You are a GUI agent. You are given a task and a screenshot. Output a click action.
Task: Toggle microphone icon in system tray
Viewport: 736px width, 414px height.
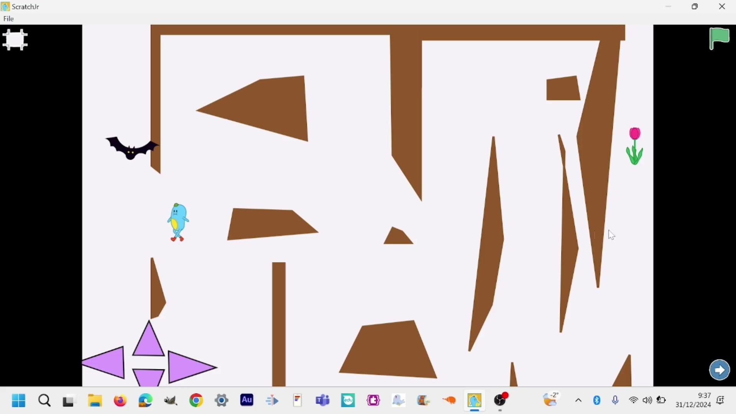point(615,401)
